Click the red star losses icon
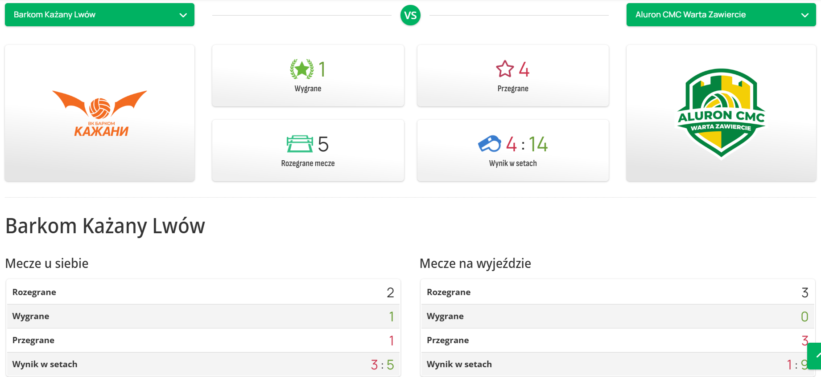Screen dimensions: 821x377 point(505,69)
